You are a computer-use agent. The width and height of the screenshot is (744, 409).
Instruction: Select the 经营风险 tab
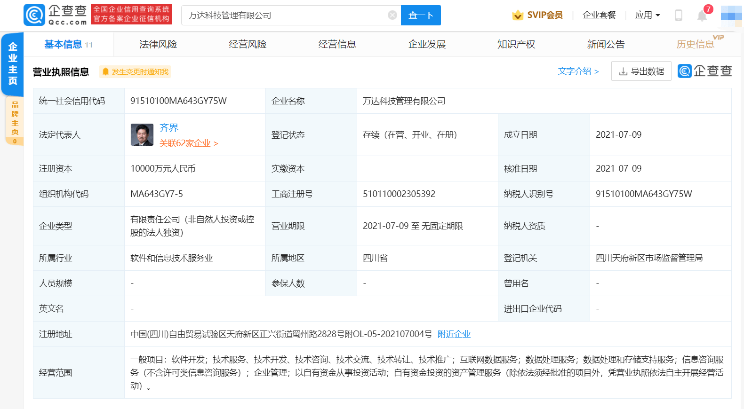click(x=248, y=44)
